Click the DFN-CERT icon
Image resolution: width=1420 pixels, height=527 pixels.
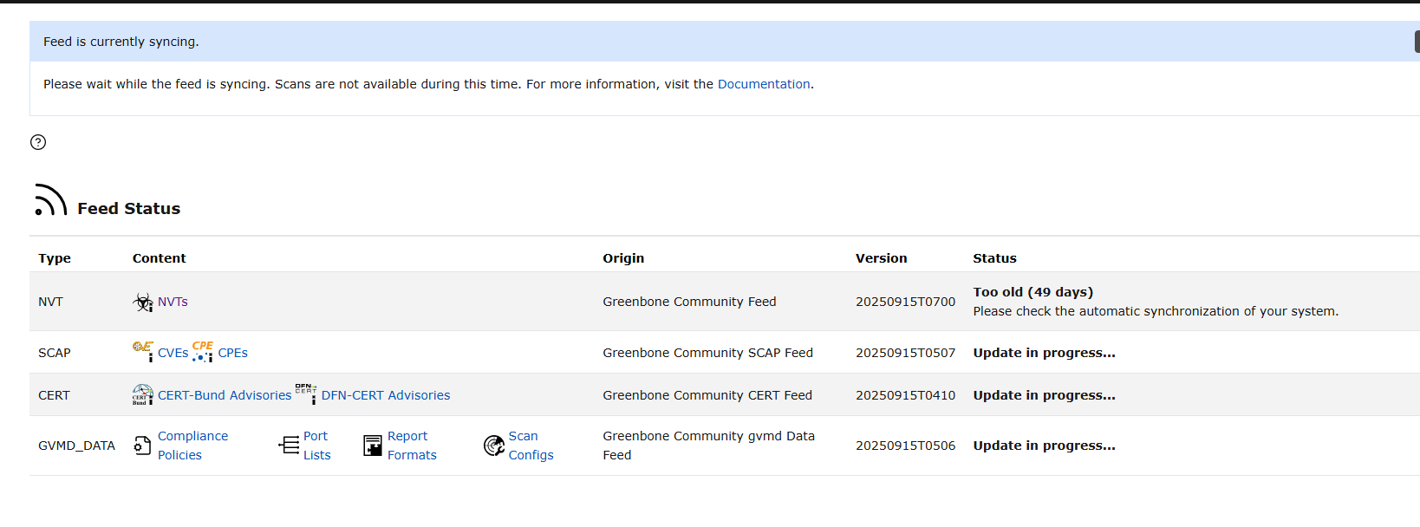pos(306,394)
